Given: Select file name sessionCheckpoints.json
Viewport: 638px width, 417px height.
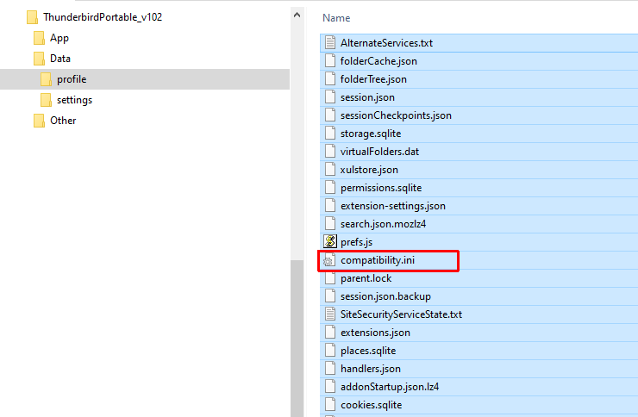Looking at the screenshot, I should pyautogui.click(x=396, y=115).
